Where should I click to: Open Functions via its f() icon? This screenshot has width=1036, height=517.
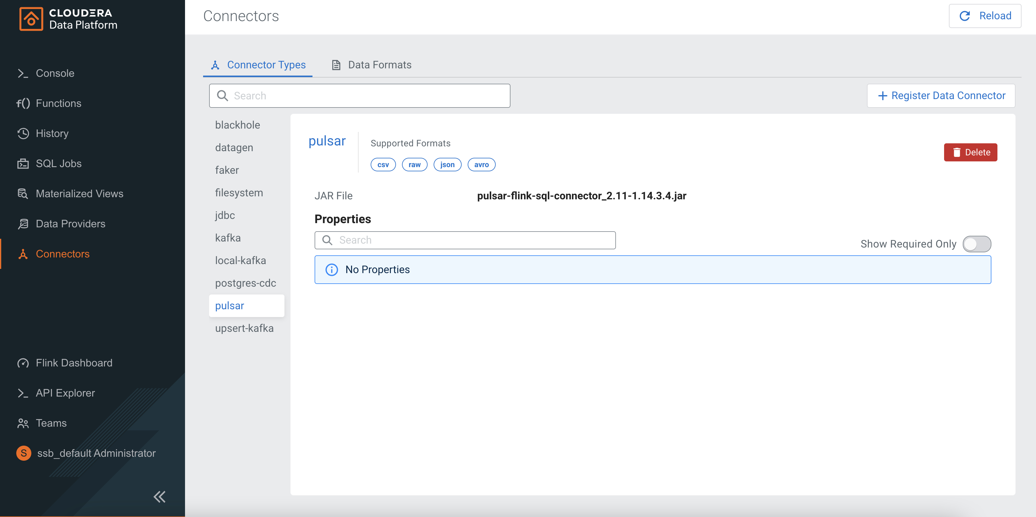23,103
